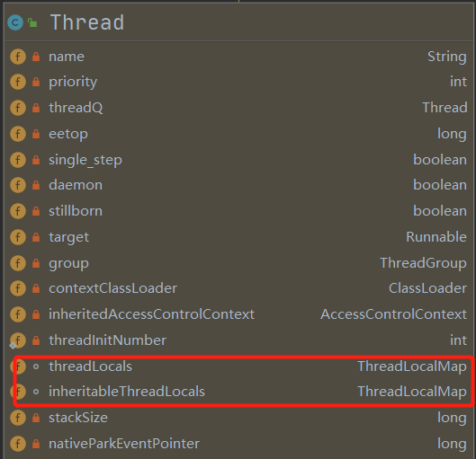Click the static field icon for threadInitNumber
This screenshot has height=459, width=476.
17,340
